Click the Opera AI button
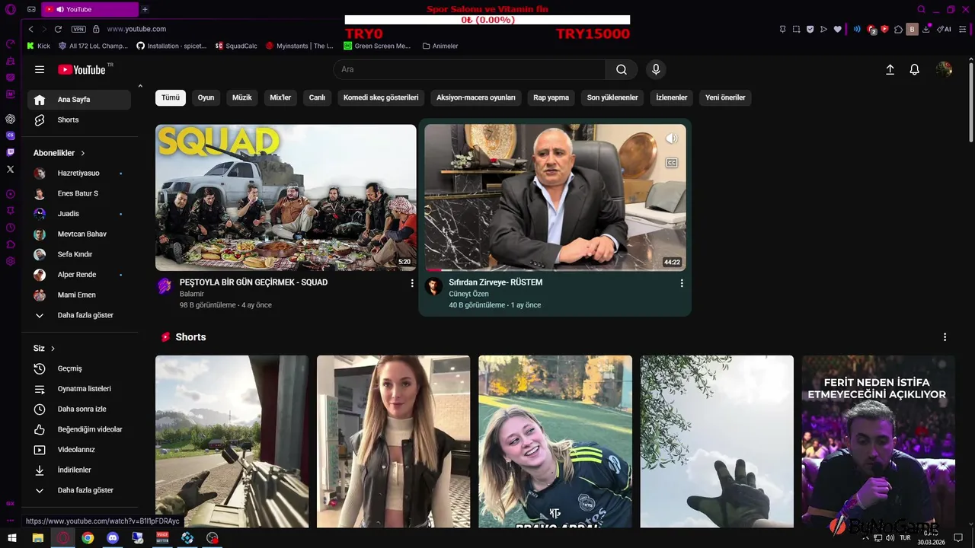Image resolution: width=975 pixels, height=548 pixels. [x=945, y=29]
